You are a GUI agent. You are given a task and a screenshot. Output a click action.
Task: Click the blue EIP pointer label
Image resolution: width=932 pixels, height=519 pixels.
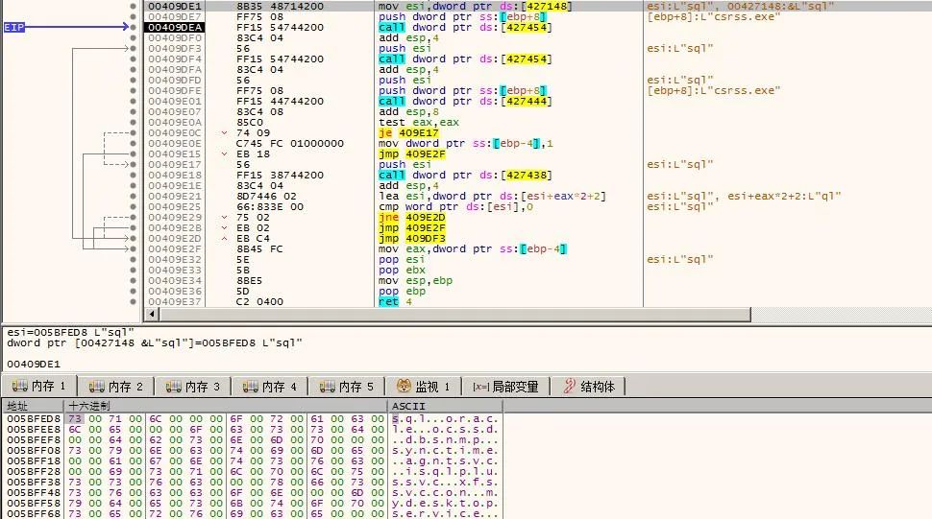point(14,28)
